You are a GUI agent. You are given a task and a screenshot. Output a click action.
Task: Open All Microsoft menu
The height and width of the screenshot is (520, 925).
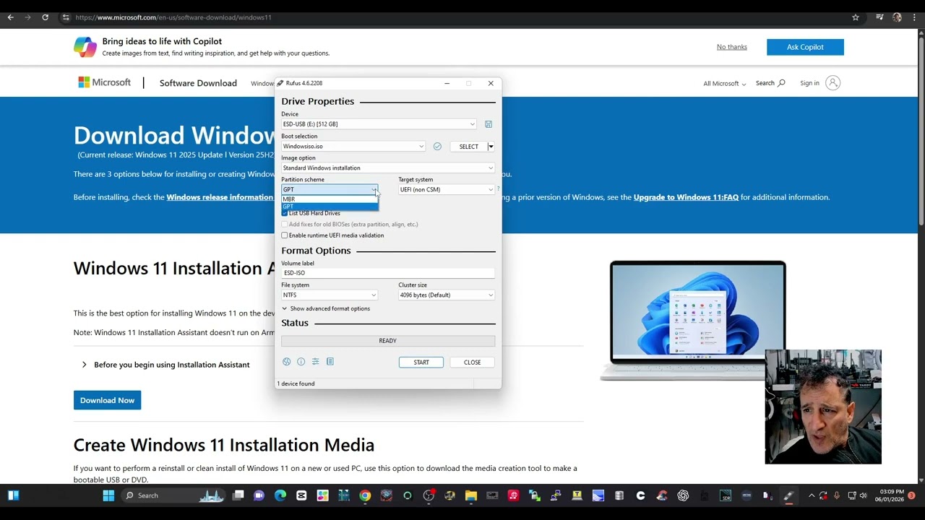(x=725, y=84)
